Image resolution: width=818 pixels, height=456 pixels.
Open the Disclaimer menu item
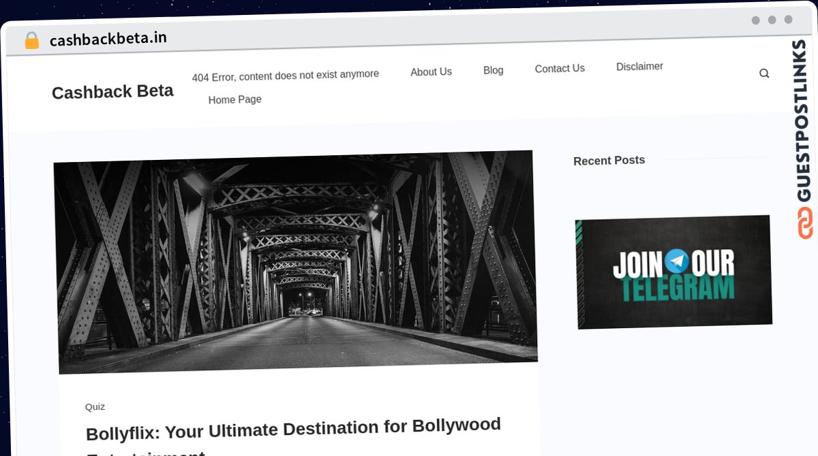(x=639, y=66)
